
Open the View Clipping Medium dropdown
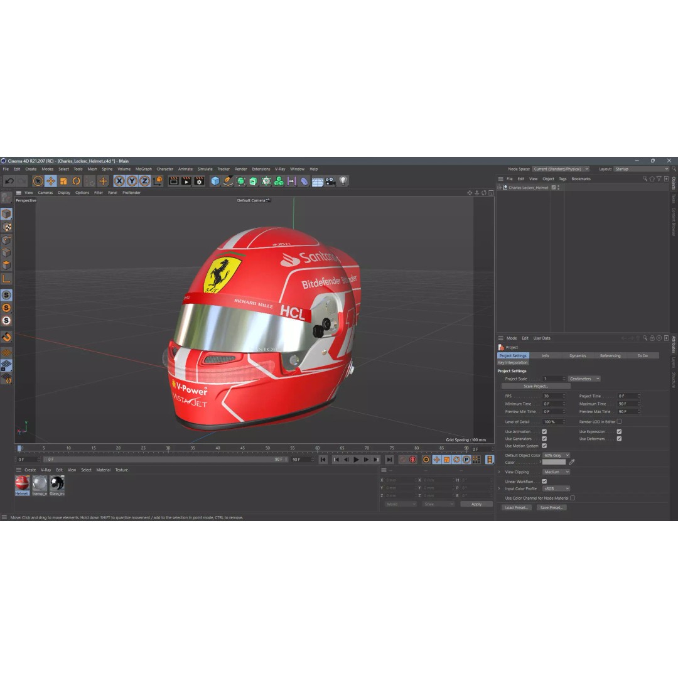click(x=556, y=472)
